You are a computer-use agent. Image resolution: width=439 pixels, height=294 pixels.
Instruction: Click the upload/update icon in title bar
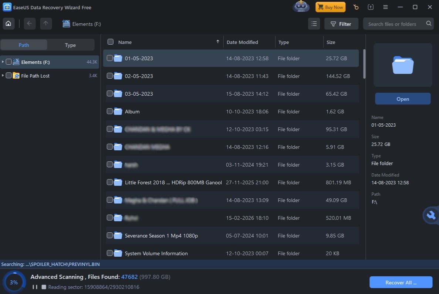[x=371, y=7]
